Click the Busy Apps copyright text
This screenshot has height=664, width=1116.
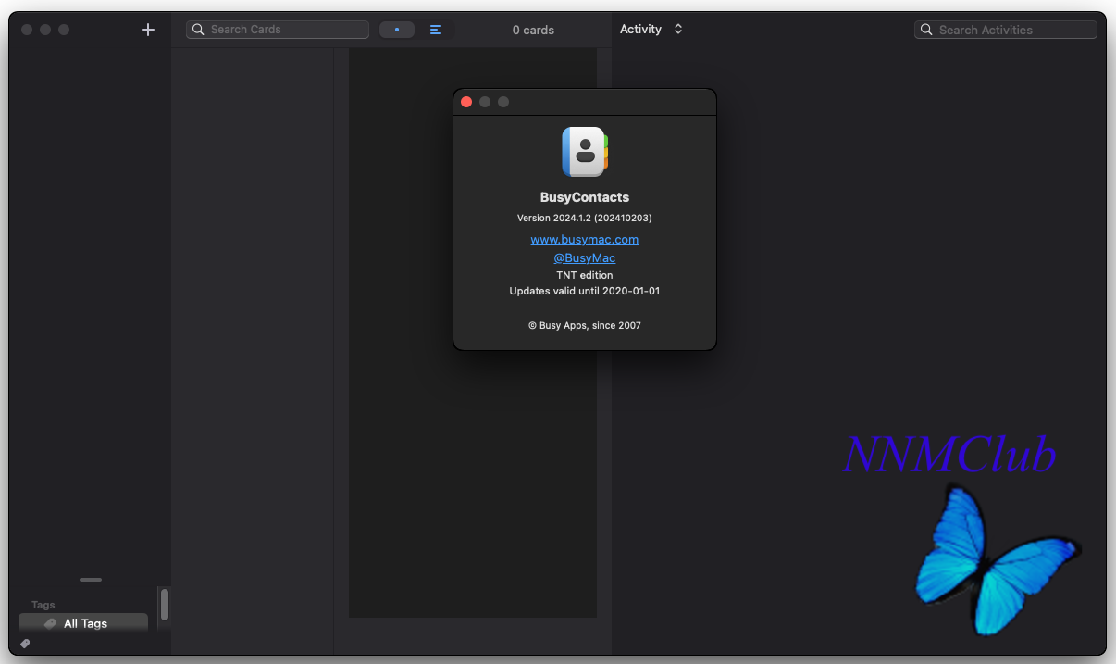[x=585, y=325]
